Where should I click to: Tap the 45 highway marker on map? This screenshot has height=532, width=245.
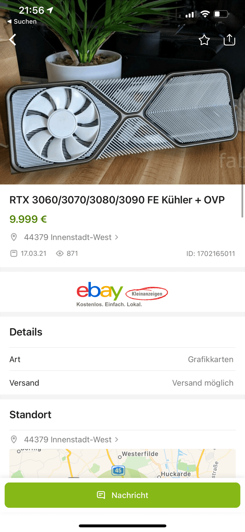tap(118, 471)
